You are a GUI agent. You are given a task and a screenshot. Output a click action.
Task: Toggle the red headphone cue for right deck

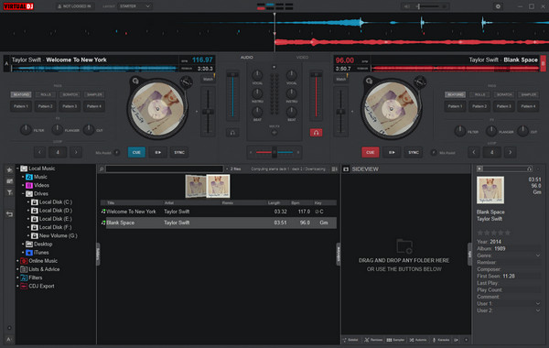[x=316, y=133]
